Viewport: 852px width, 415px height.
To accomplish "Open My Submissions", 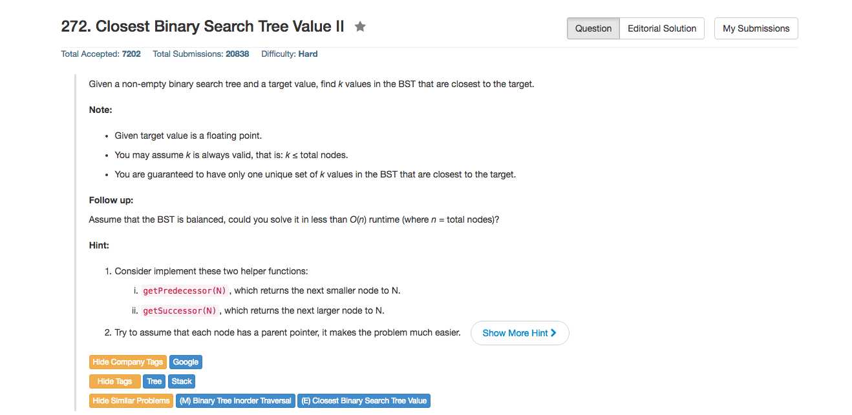I will tap(756, 28).
